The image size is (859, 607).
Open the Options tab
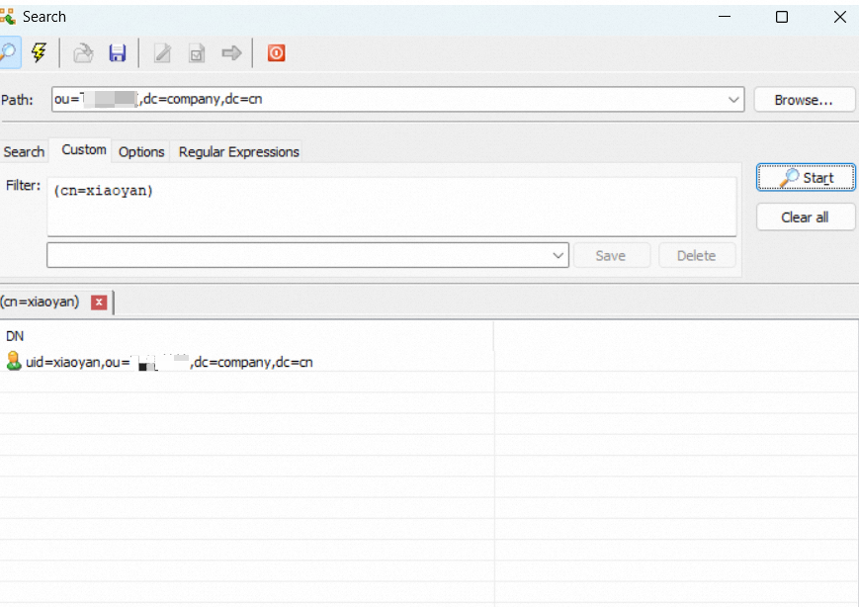(141, 152)
